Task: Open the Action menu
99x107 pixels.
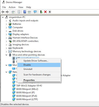Action: pyautogui.click(x=12, y=7)
